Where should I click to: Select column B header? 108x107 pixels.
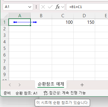coord(41,16)
